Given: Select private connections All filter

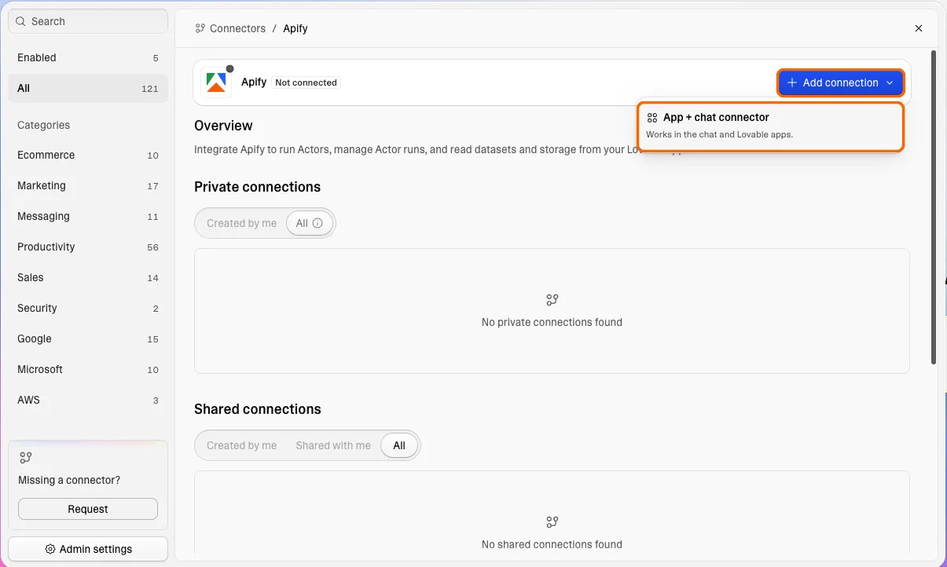Looking at the screenshot, I should [x=309, y=223].
